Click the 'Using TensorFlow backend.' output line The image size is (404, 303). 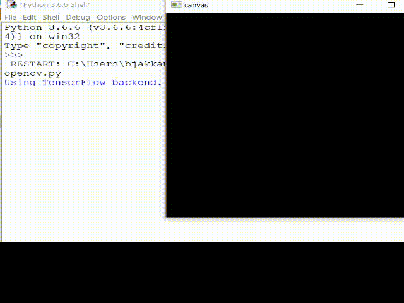tap(83, 83)
